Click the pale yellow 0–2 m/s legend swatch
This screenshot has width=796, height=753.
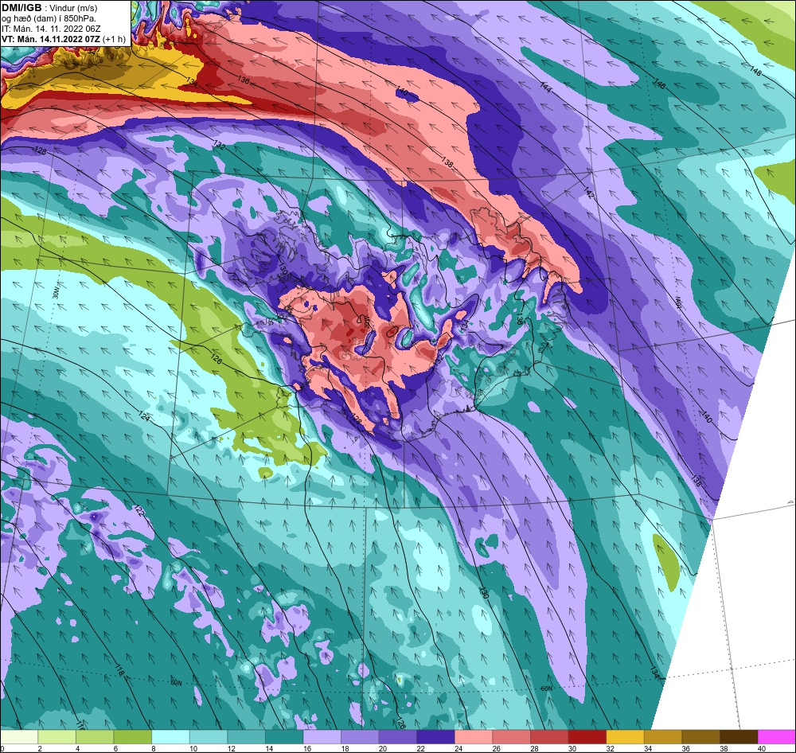click(x=19, y=737)
